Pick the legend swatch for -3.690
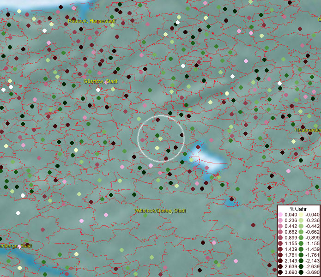Screen dimensions: 321x277 [x=301, y=272]
